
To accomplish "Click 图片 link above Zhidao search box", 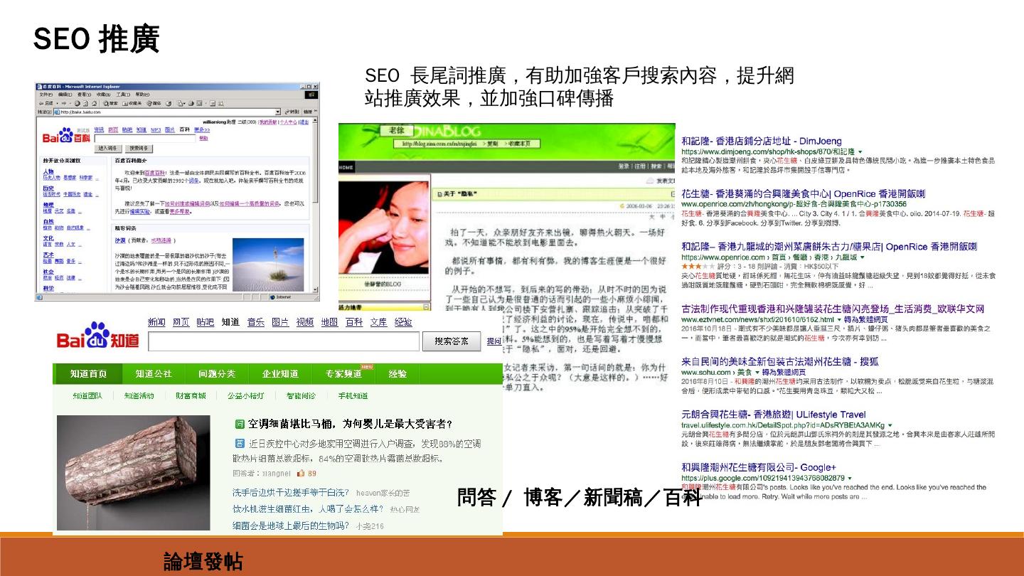I will click(x=280, y=322).
